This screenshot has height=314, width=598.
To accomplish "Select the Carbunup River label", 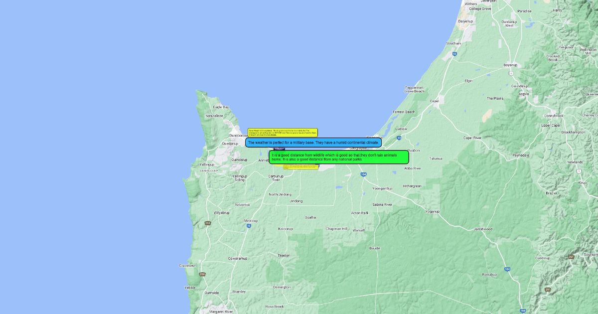I will tap(276, 177).
